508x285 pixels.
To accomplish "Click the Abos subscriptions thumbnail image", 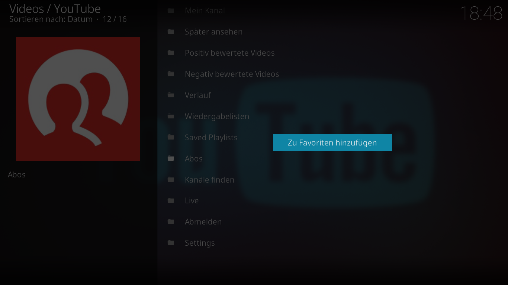I will (x=78, y=99).
